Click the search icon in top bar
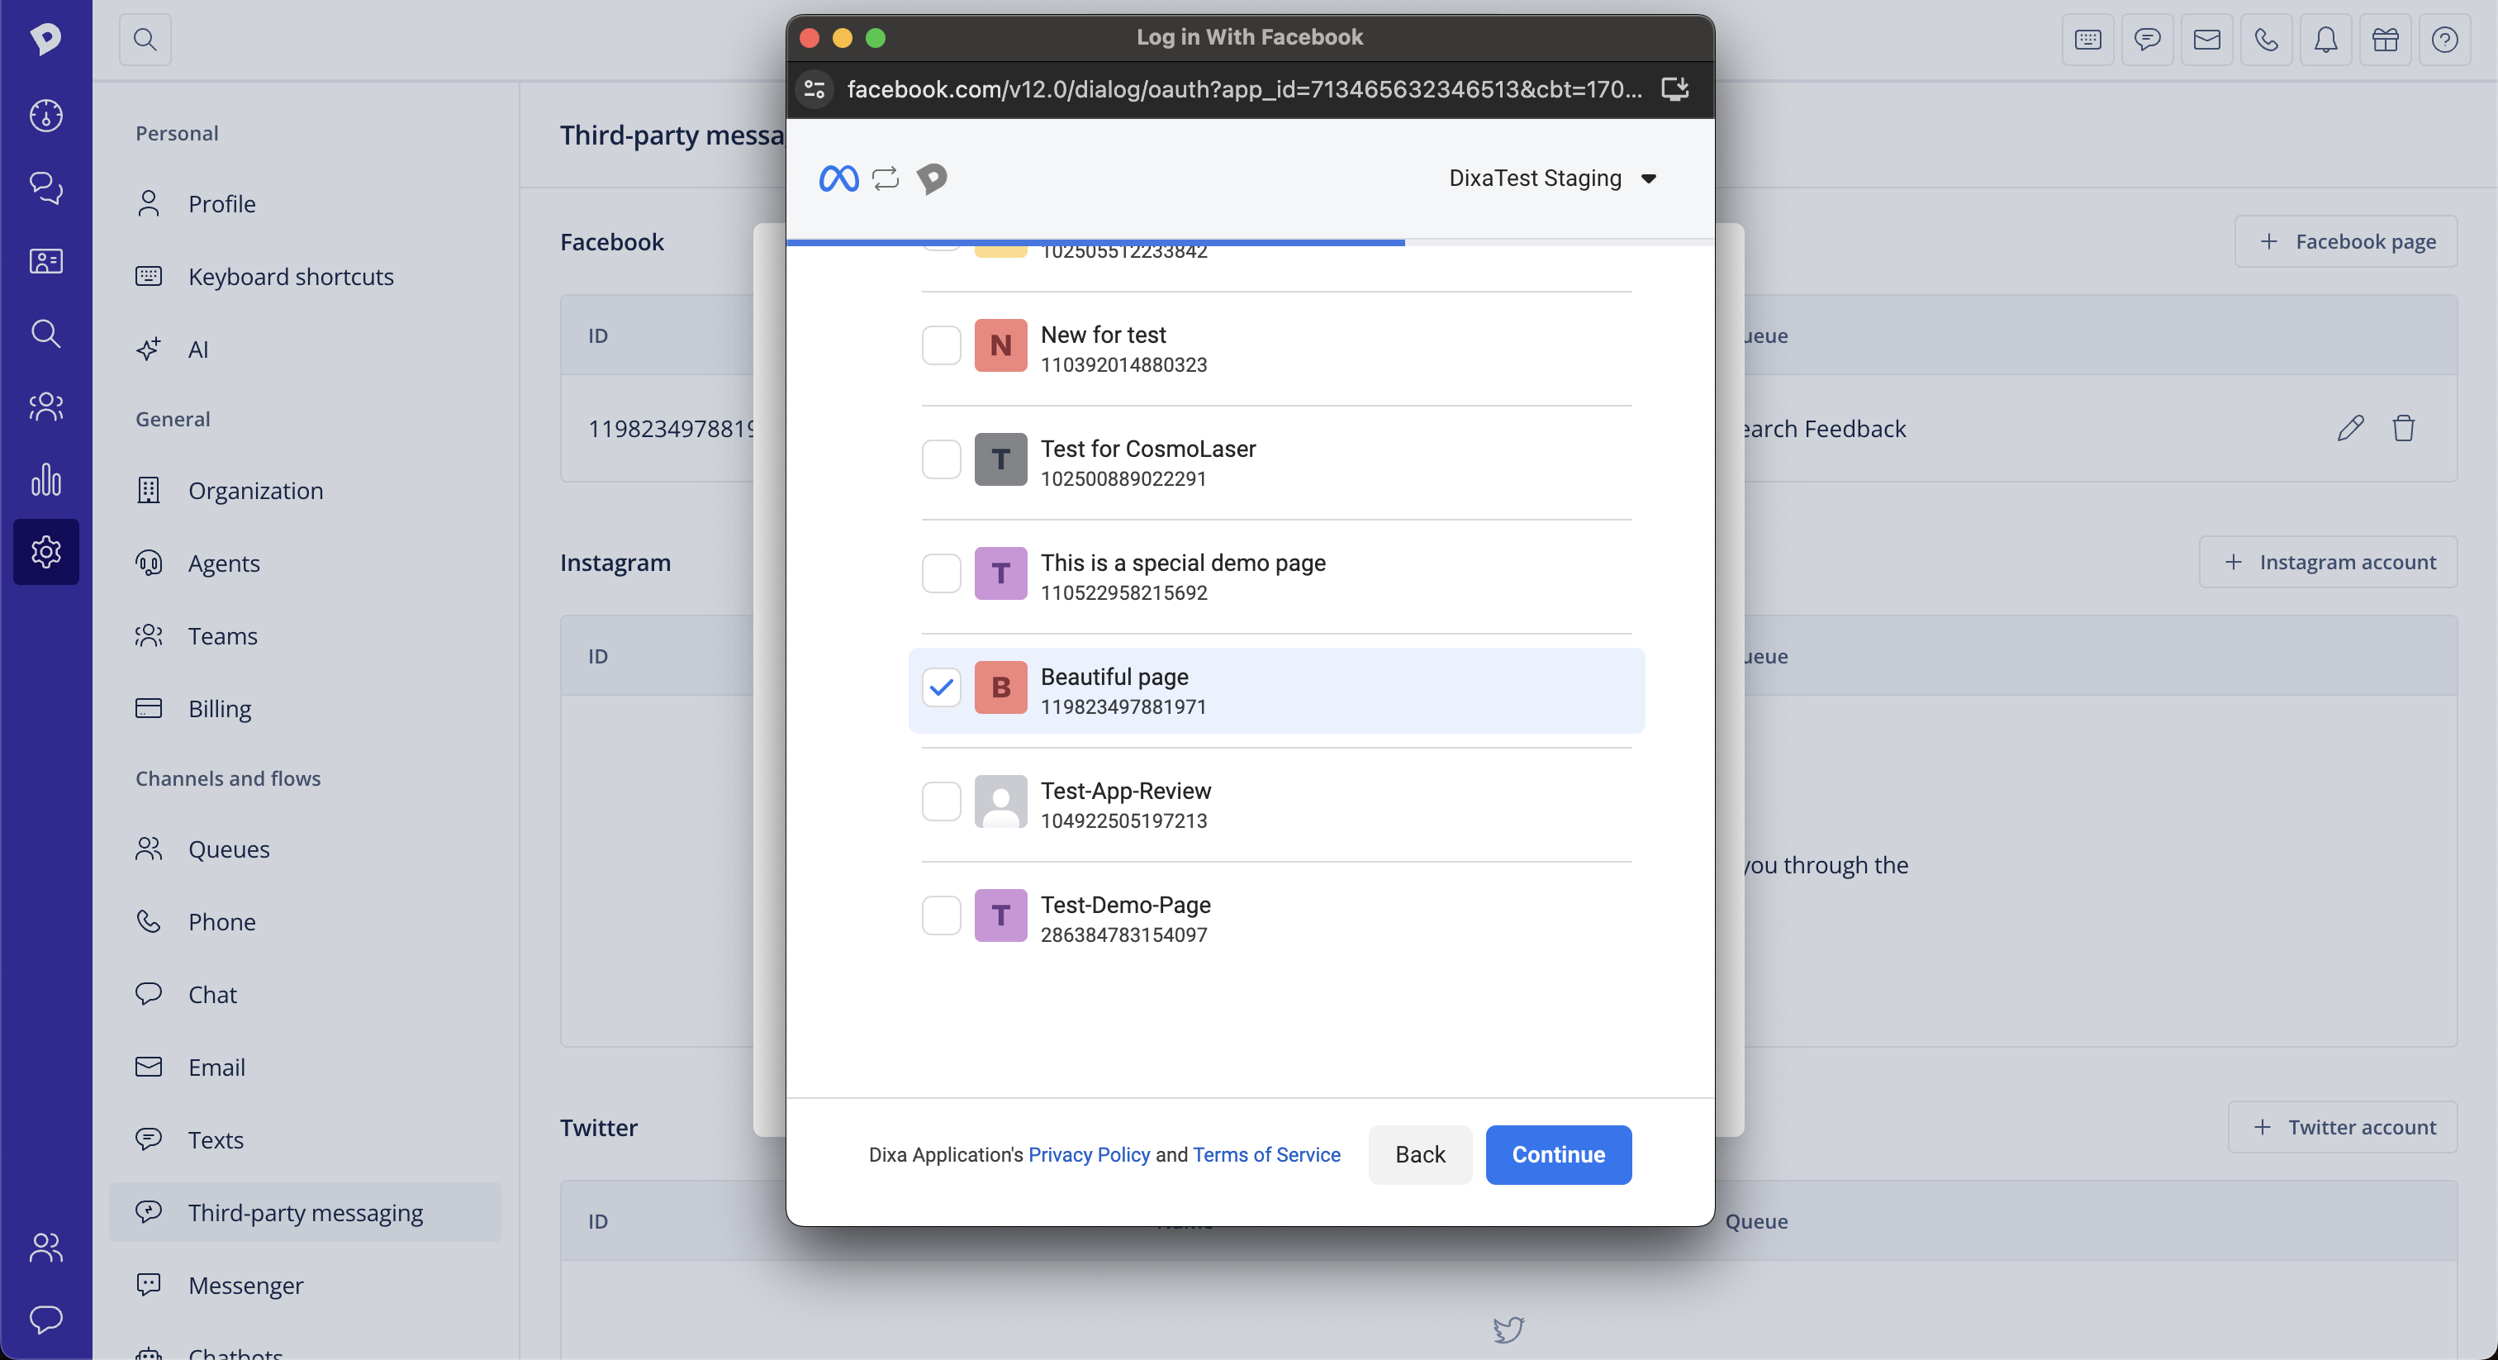 click(x=145, y=40)
